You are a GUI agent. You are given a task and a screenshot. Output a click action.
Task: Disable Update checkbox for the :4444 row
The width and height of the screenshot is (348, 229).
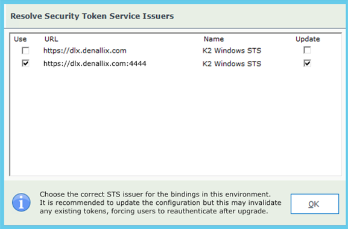(x=307, y=63)
